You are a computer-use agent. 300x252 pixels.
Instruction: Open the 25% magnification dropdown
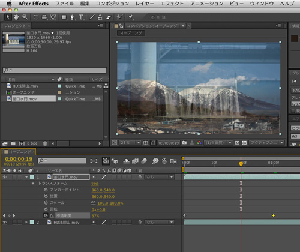130,143
